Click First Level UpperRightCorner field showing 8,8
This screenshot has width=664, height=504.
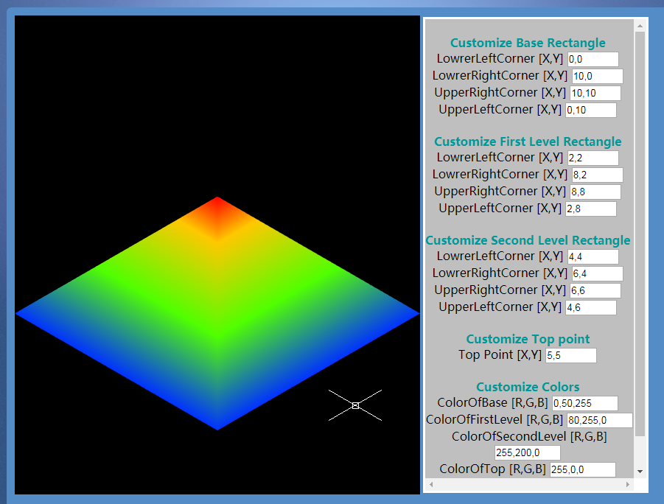click(x=595, y=192)
